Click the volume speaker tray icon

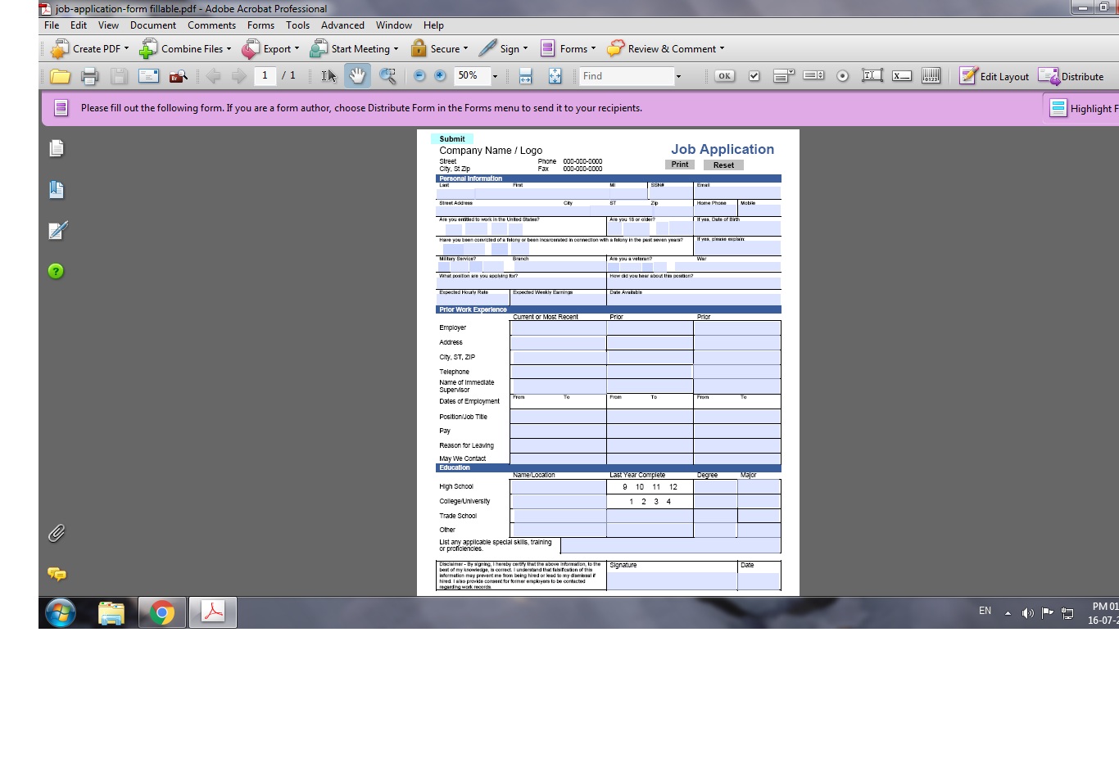[x=1027, y=612]
